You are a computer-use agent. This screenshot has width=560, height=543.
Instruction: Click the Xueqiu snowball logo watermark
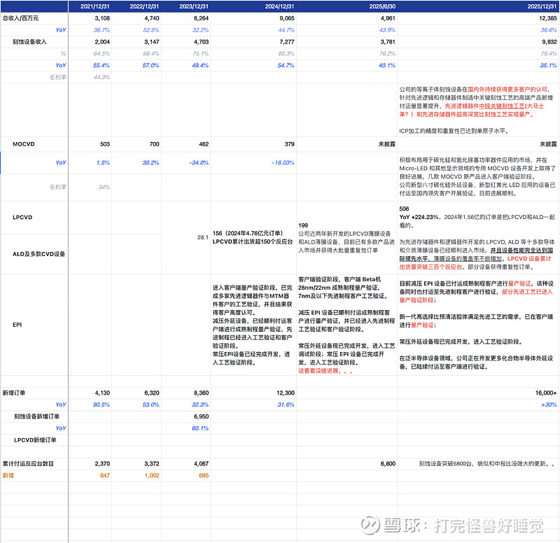coord(373,525)
